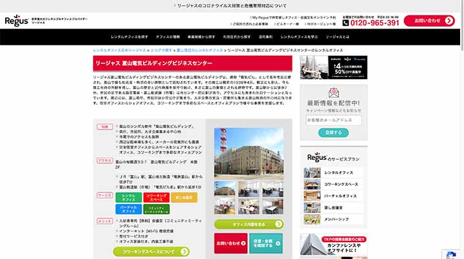Image resolution: width=464 pixels, height=259 pixels.
Task: Click the アクセス label tag
Action: point(105,161)
